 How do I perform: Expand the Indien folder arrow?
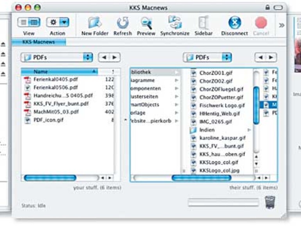(x=249, y=130)
